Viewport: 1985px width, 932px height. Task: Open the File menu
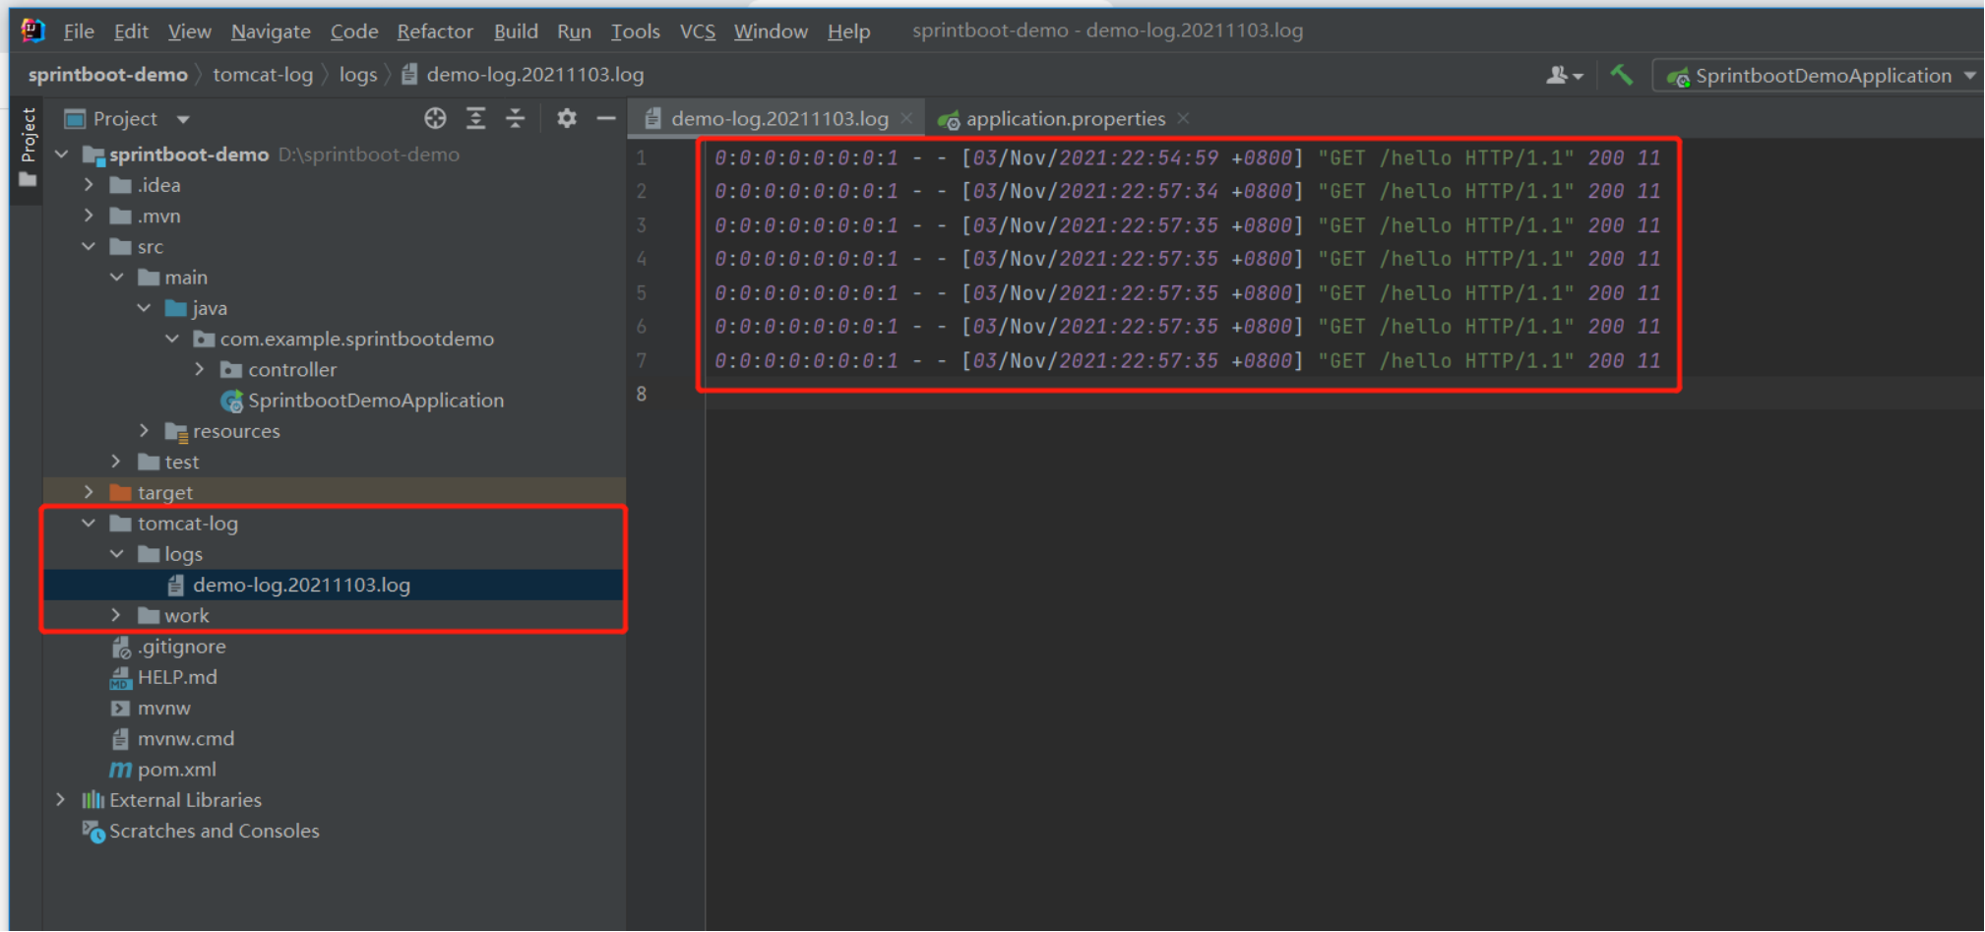point(79,31)
